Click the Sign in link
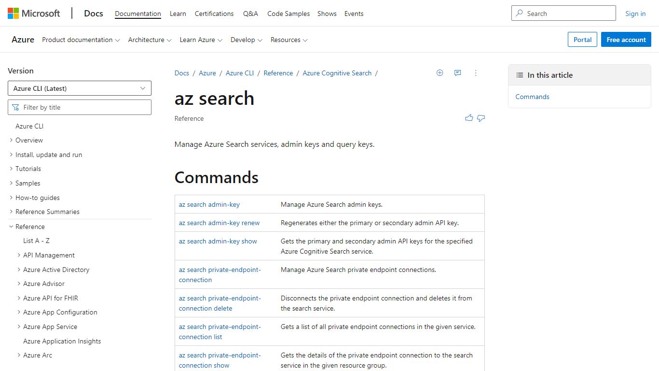659x371 pixels. click(x=635, y=14)
